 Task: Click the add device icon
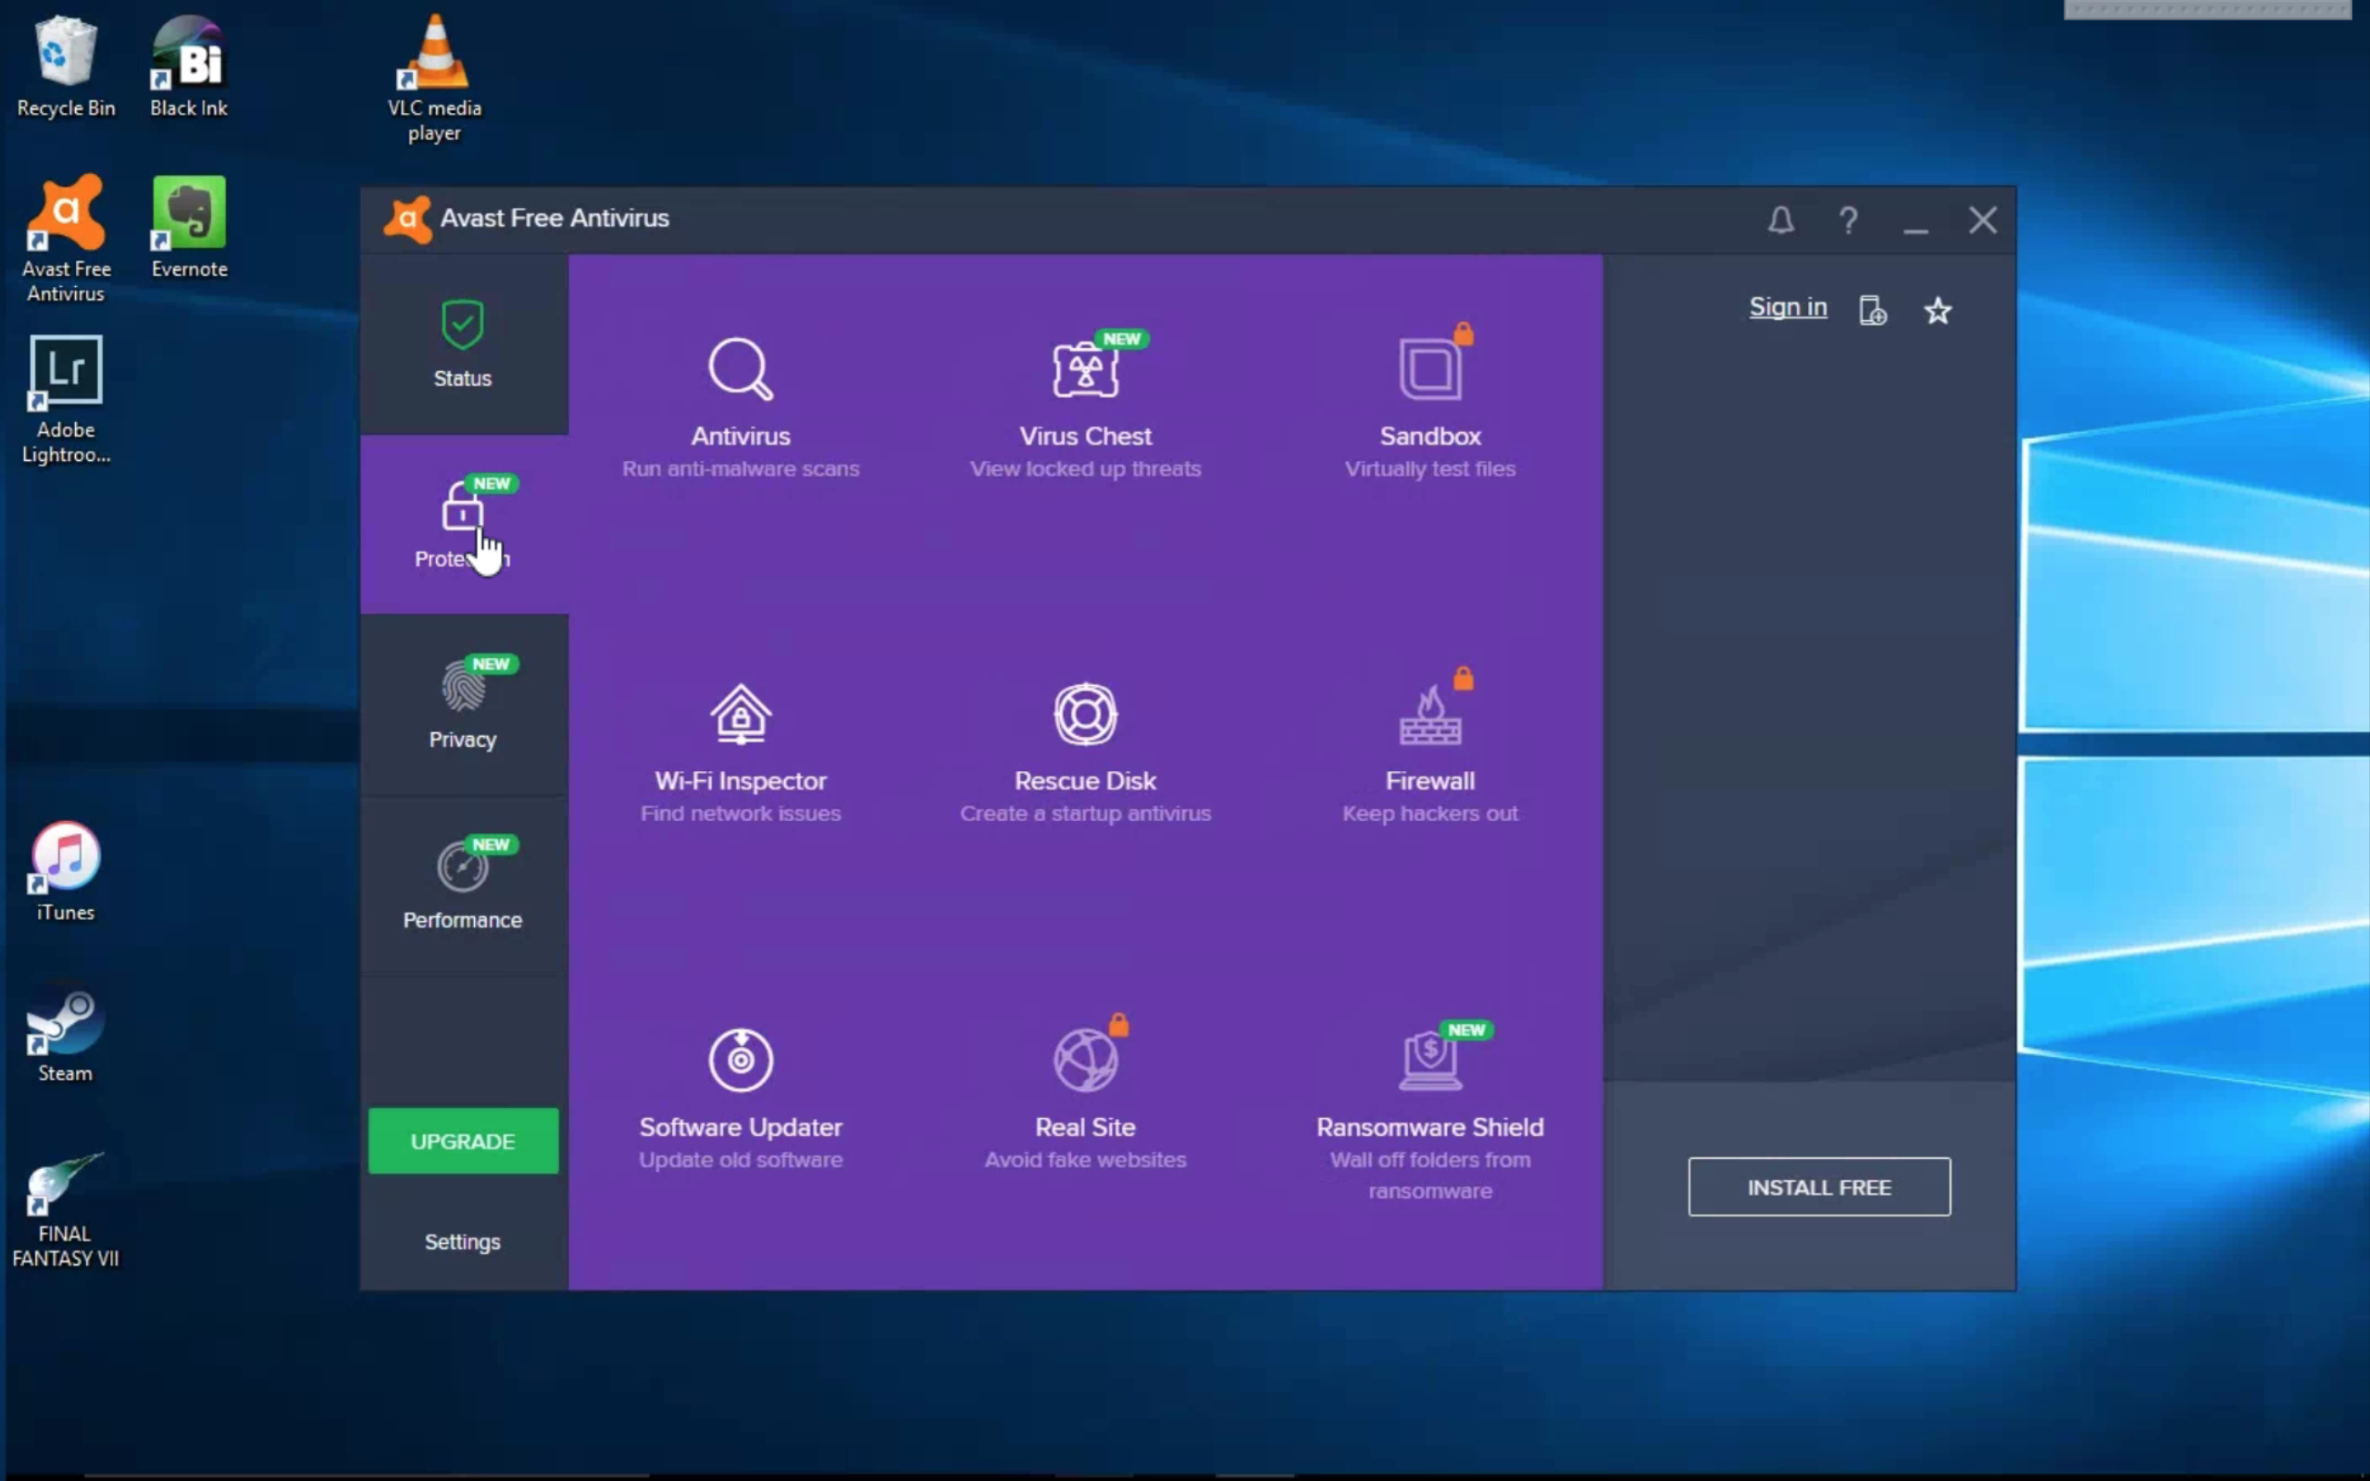(1872, 310)
